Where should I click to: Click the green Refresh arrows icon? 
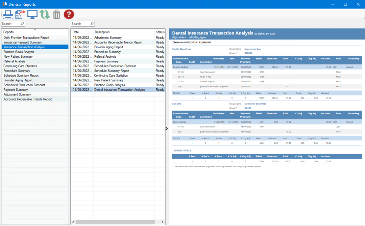tap(45, 15)
